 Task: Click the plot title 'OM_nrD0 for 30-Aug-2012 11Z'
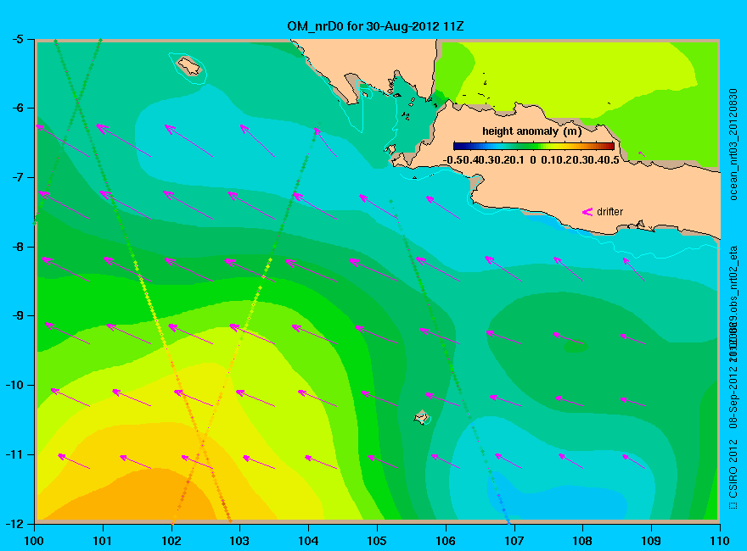click(375, 26)
